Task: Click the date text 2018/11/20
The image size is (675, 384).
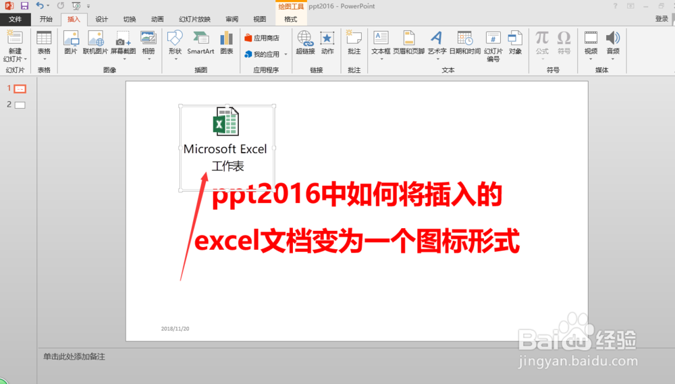Action: 175,329
